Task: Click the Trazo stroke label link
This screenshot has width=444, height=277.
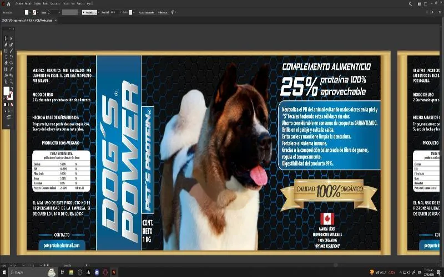Action: (x=44, y=12)
